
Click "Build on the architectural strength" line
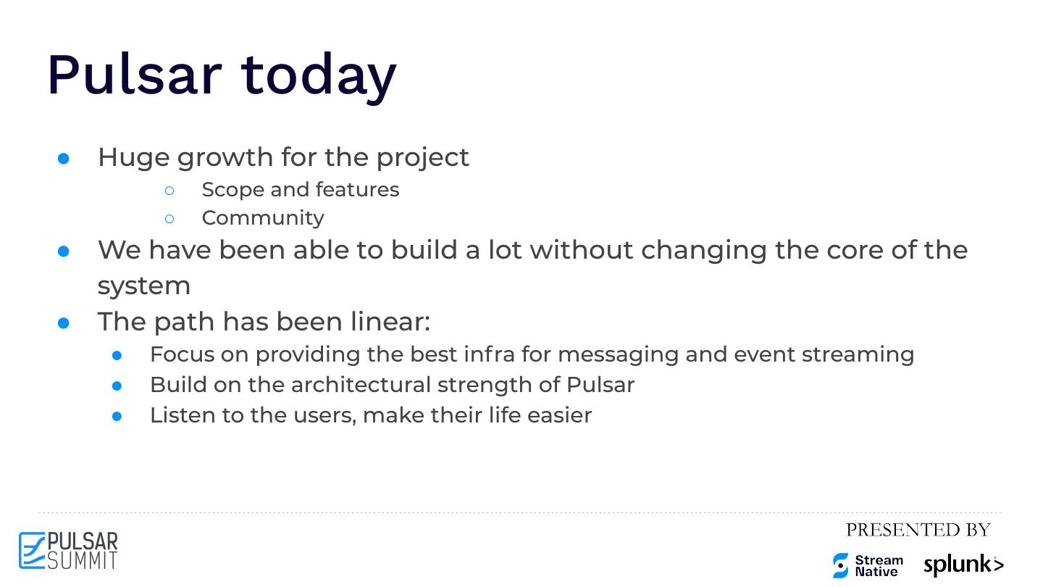pyautogui.click(x=392, y=385)
